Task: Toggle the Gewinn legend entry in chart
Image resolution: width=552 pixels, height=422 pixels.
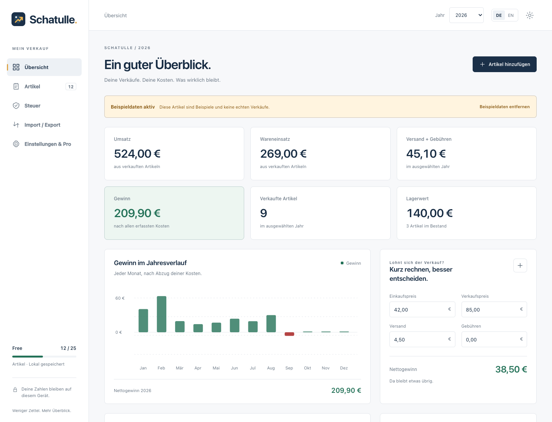Action: tap(351, 263)
